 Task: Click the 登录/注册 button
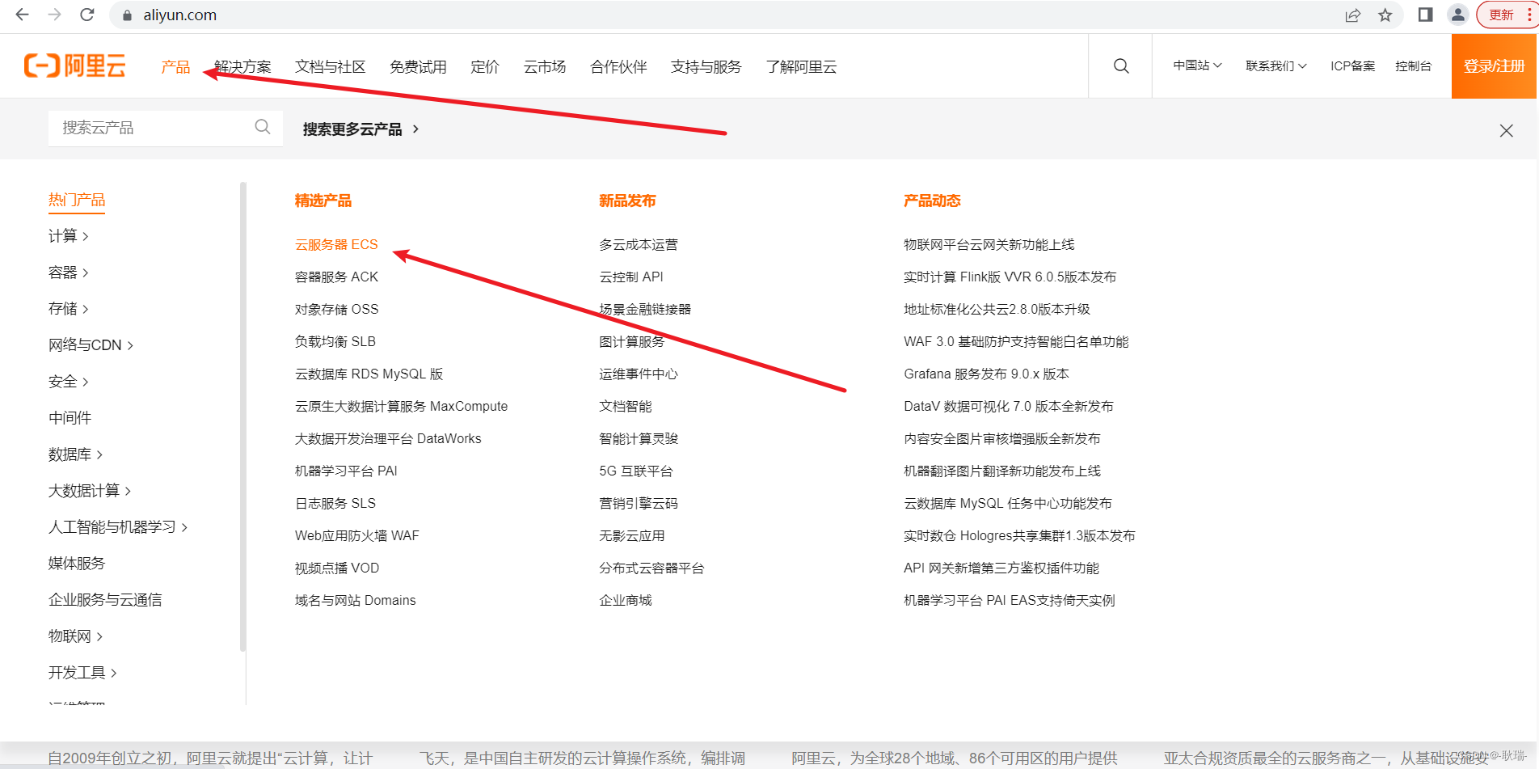pyautogui.click(x=1495, y=66)
